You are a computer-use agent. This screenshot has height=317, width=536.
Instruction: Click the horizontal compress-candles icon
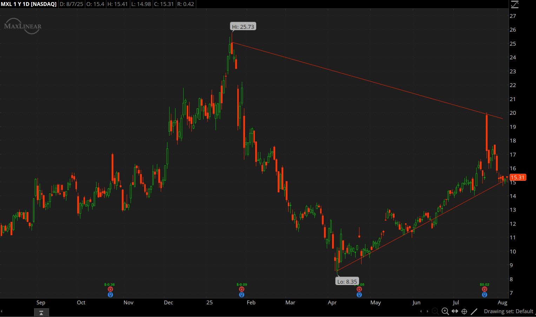(x=455, y=311)
